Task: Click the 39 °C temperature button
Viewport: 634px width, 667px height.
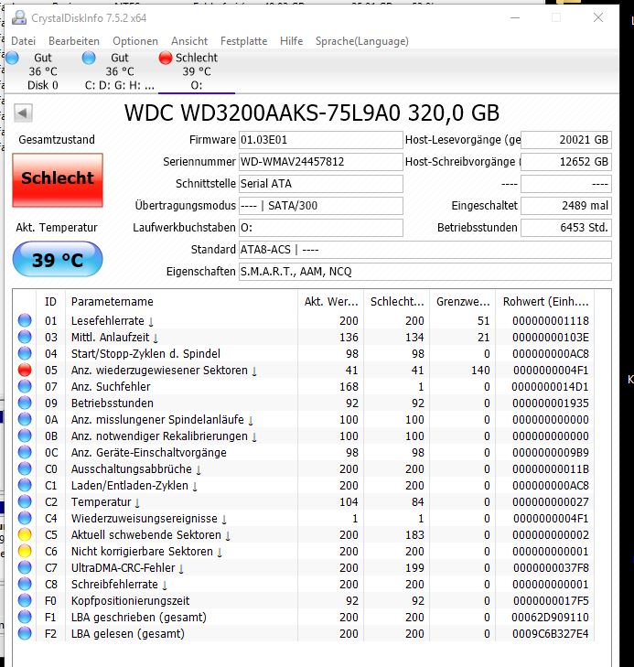Action: pos(58,259)
